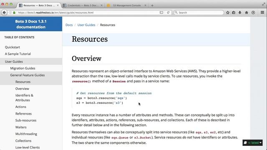Click the sqs.Queue code term
This screenshot has height=150, width=267.
coord(120,137)
